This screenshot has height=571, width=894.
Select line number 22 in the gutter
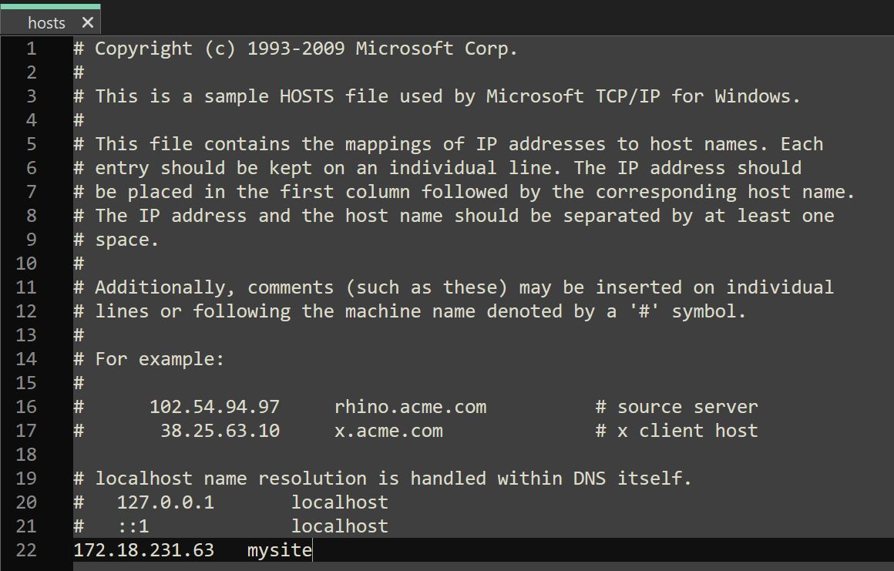[x=26, y=549]
